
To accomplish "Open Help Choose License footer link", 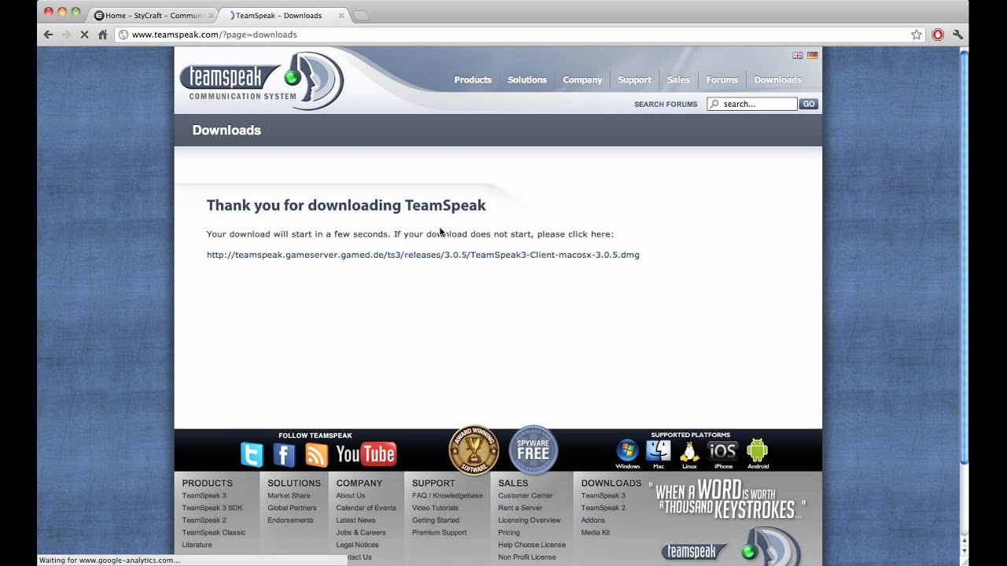I will (x=532, y=545).
